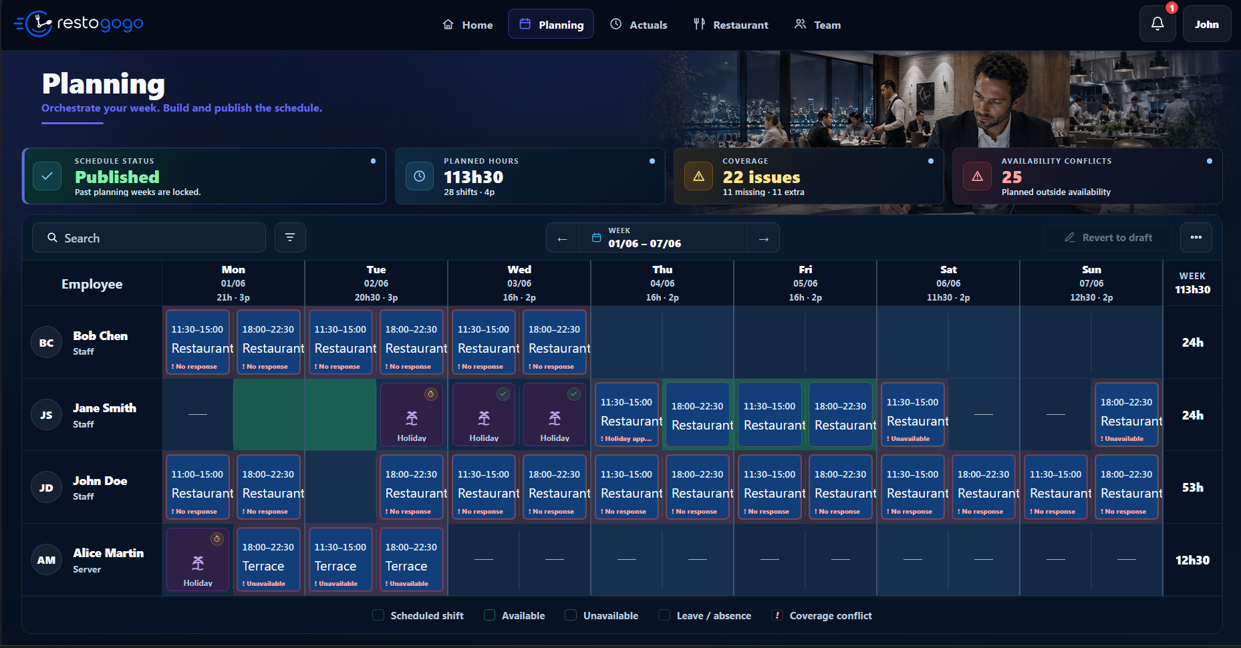
Task: Open Bob Chen's Monday 11:30–15:00 shift
Action: tap(198, 342)
